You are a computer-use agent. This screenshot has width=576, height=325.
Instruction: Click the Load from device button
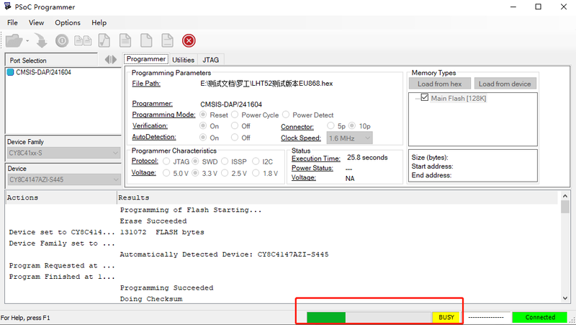(505, 84)
